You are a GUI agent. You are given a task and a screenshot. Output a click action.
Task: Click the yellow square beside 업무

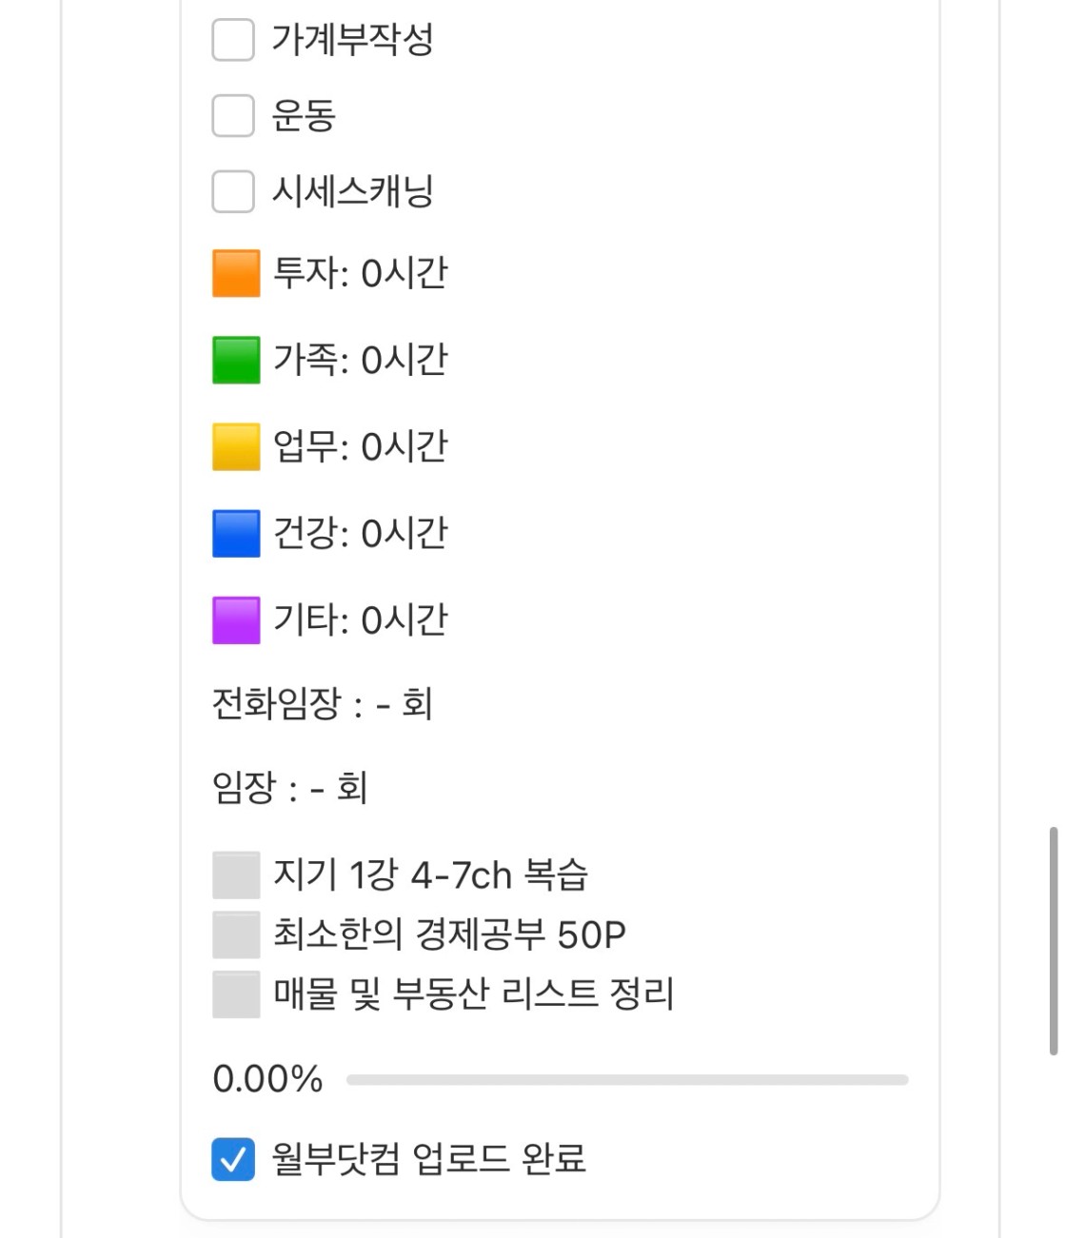coord(236,447)
